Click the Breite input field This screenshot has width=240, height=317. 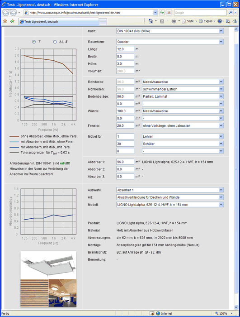125,57
